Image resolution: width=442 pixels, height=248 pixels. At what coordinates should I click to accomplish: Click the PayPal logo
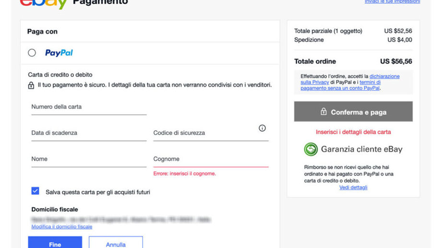59,53
